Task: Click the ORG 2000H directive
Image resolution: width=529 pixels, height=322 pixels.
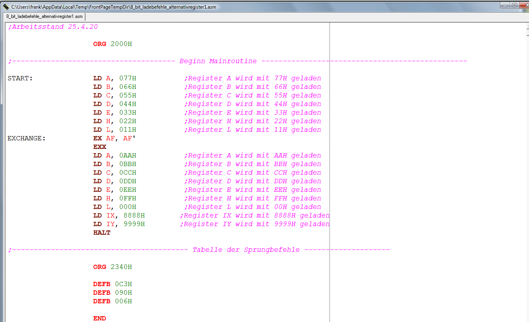Action: 112,44
